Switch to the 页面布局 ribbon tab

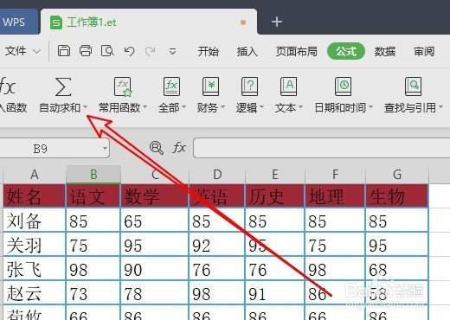pos(296,51)
